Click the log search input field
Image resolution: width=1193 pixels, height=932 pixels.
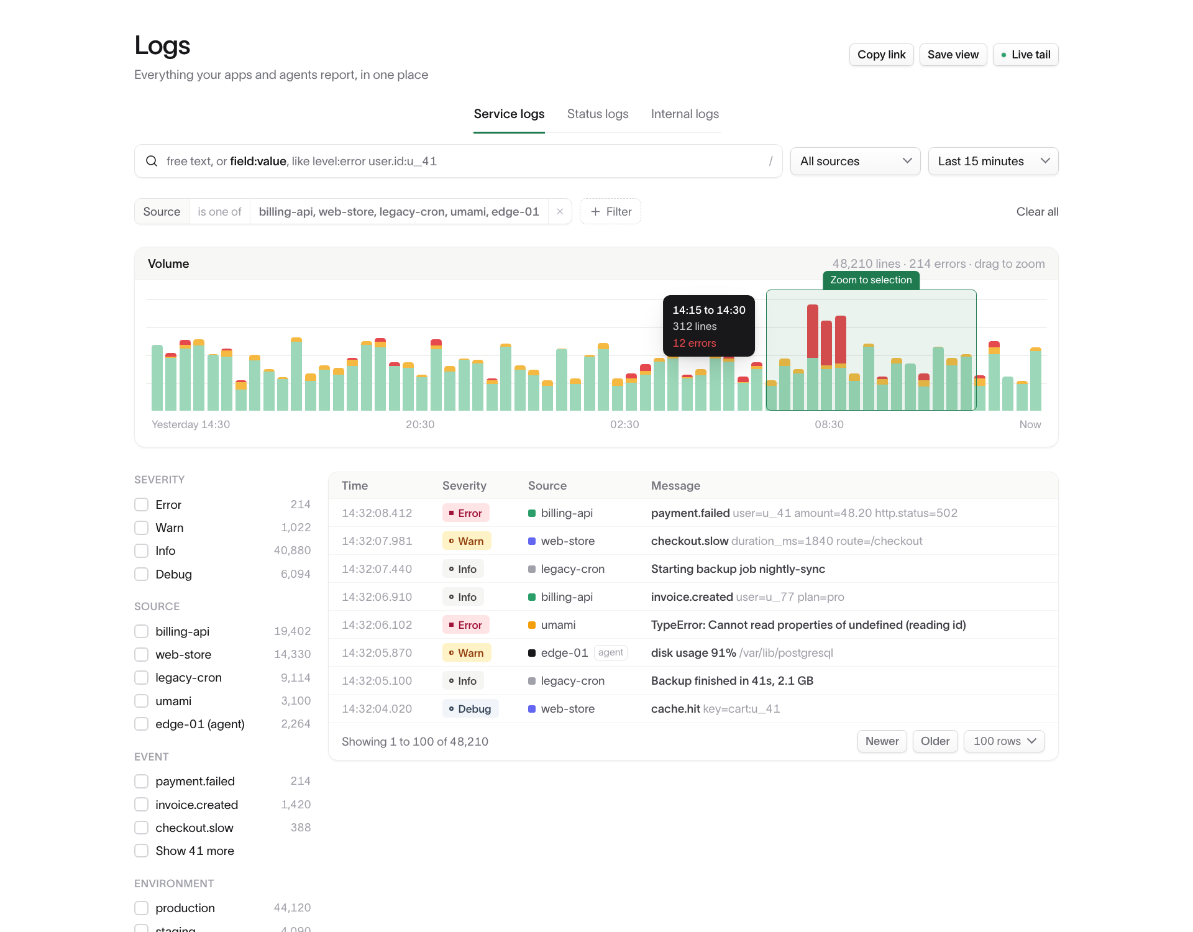pos(458,162)
